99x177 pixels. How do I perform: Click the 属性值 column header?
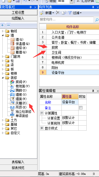point(70,97)
